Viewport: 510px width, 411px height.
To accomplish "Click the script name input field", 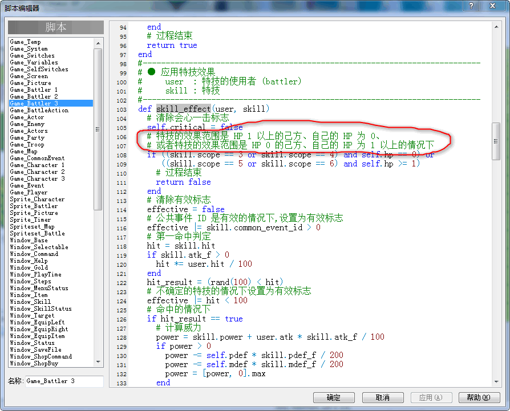I will click(x=64, y=381).
